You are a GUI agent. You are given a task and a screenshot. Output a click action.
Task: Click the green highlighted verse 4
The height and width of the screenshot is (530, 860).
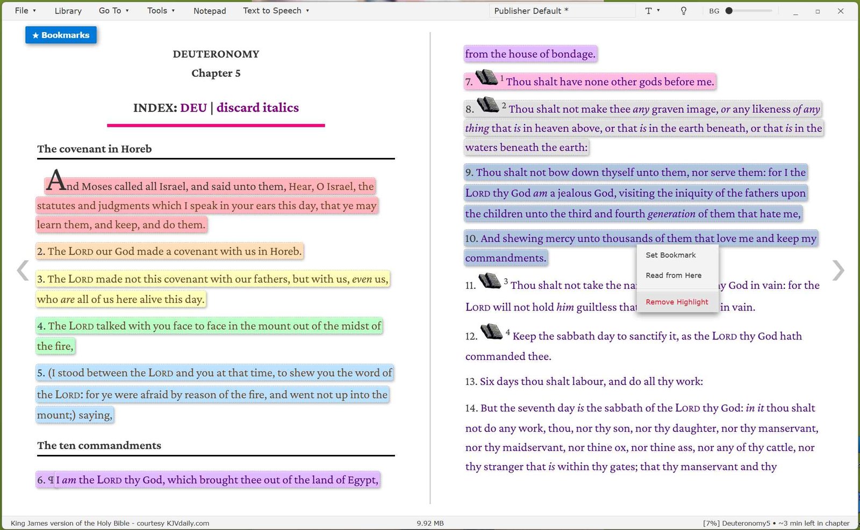[209, 336]
